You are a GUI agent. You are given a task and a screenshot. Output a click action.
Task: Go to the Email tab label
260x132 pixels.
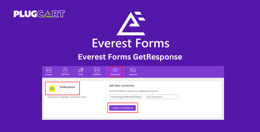pyautogui.click(x=81, y=75)
